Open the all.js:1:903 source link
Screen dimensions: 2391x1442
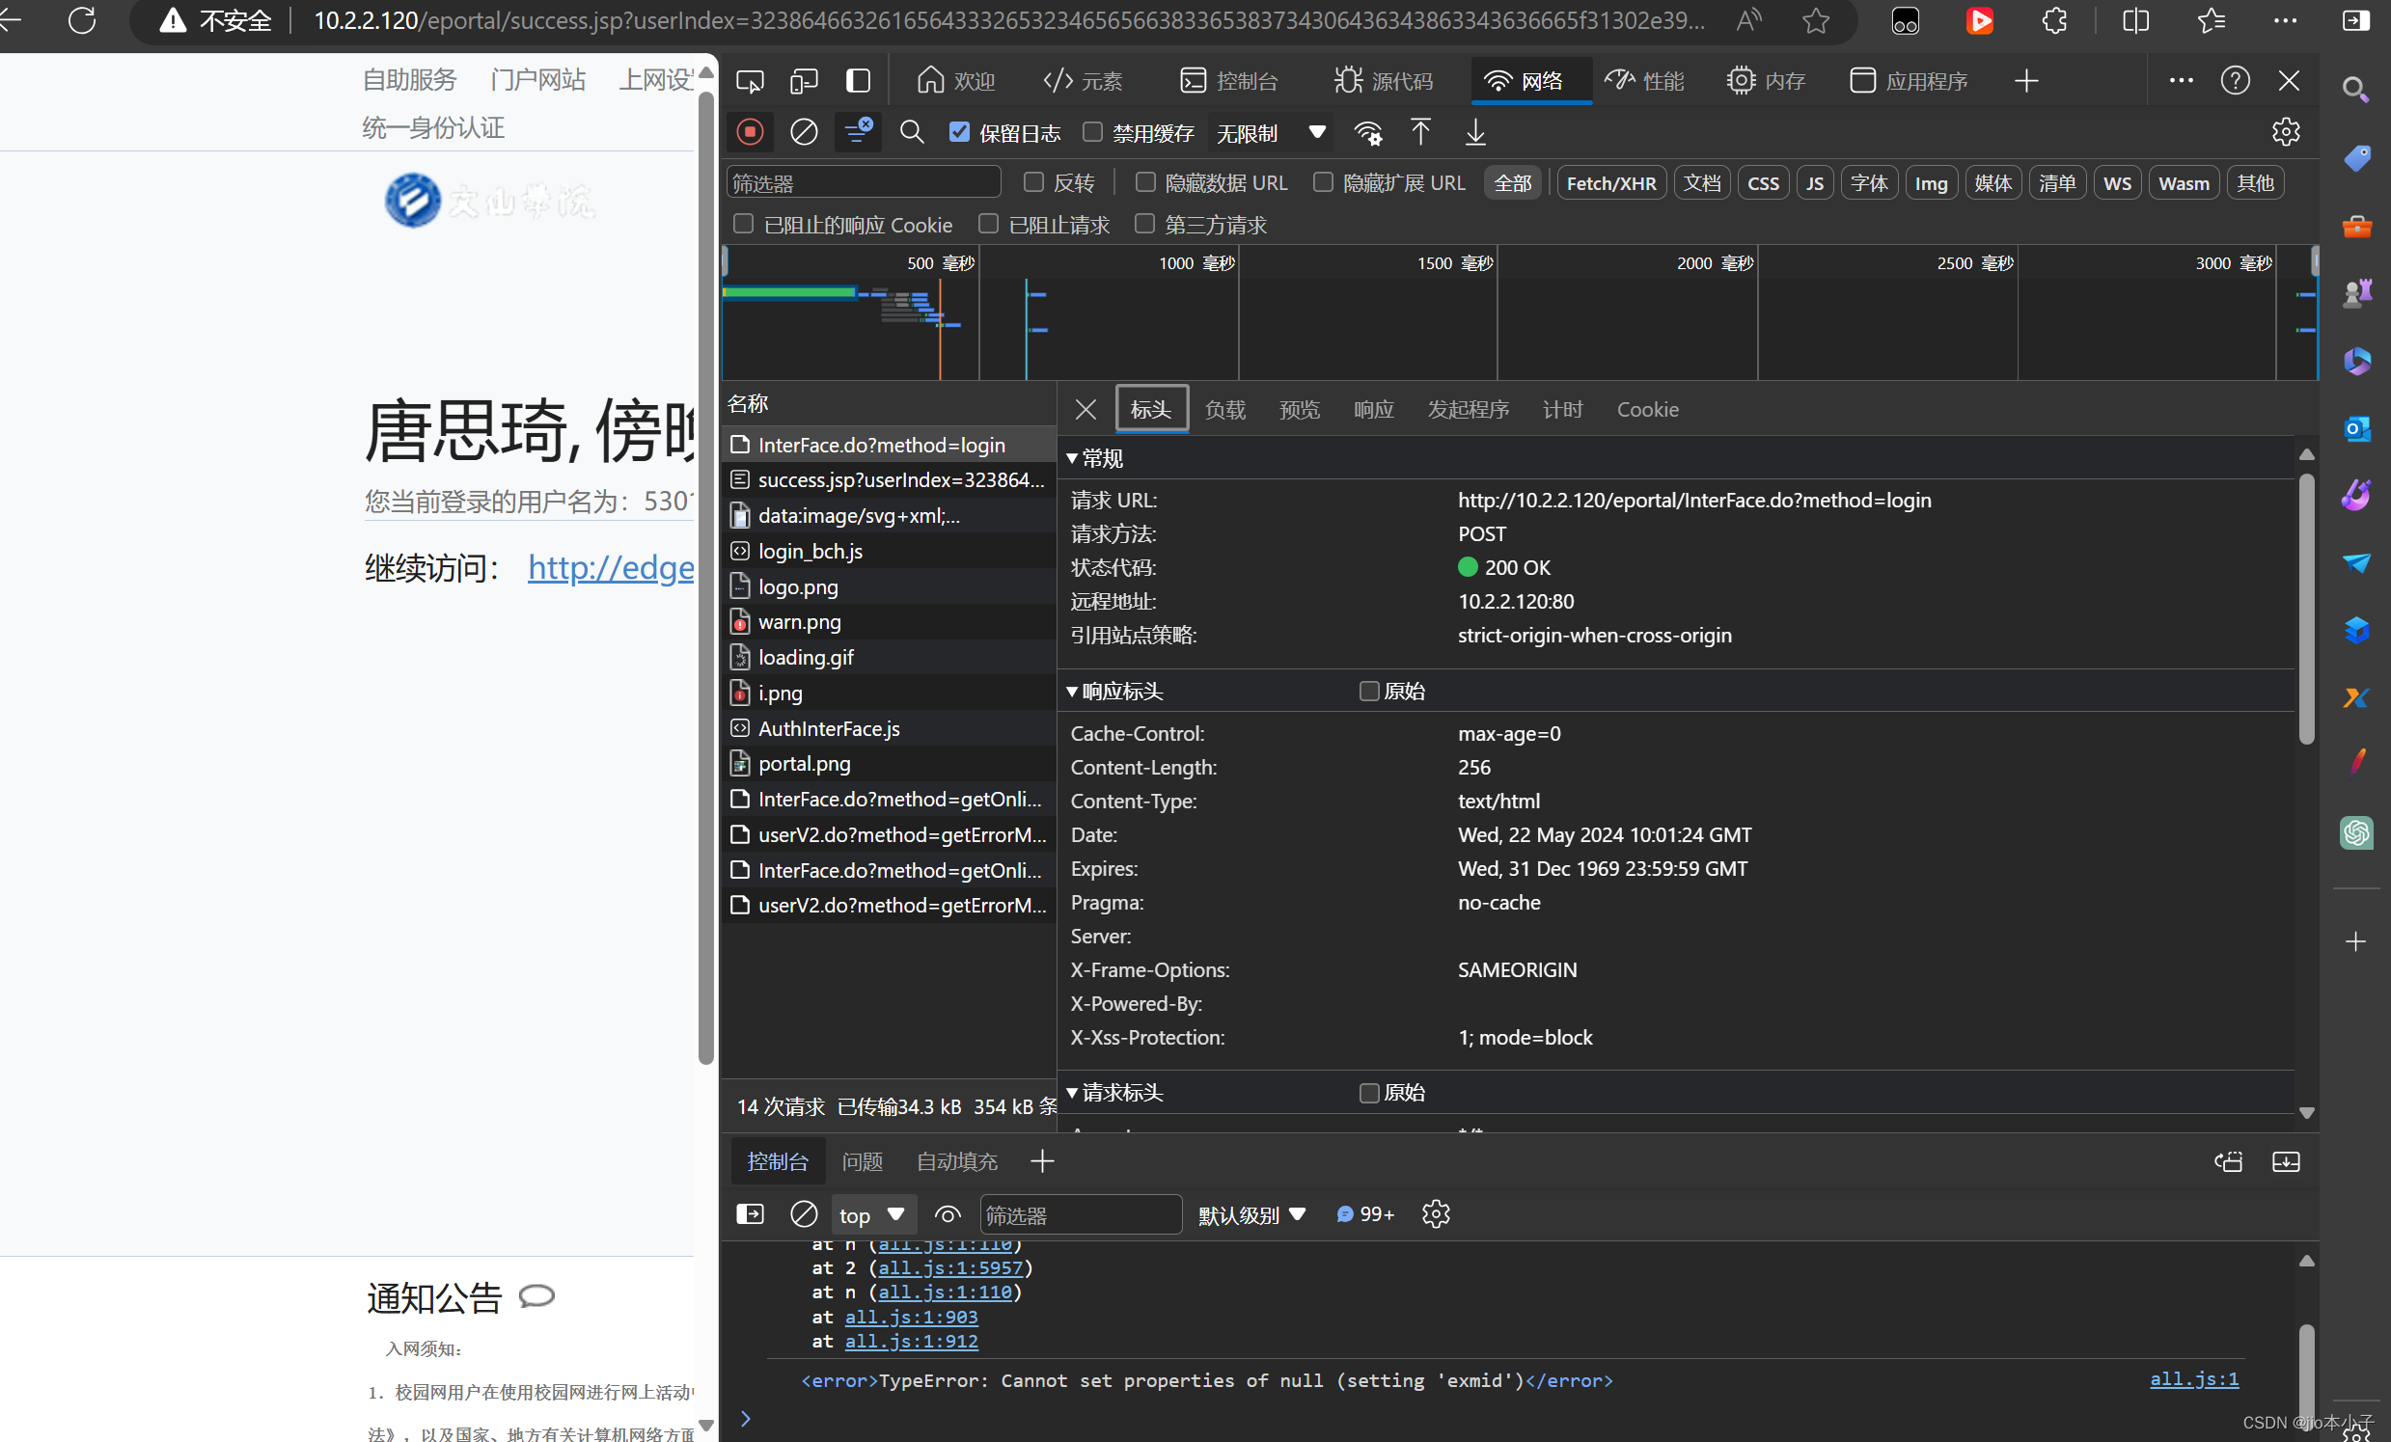click(910, 1317)
